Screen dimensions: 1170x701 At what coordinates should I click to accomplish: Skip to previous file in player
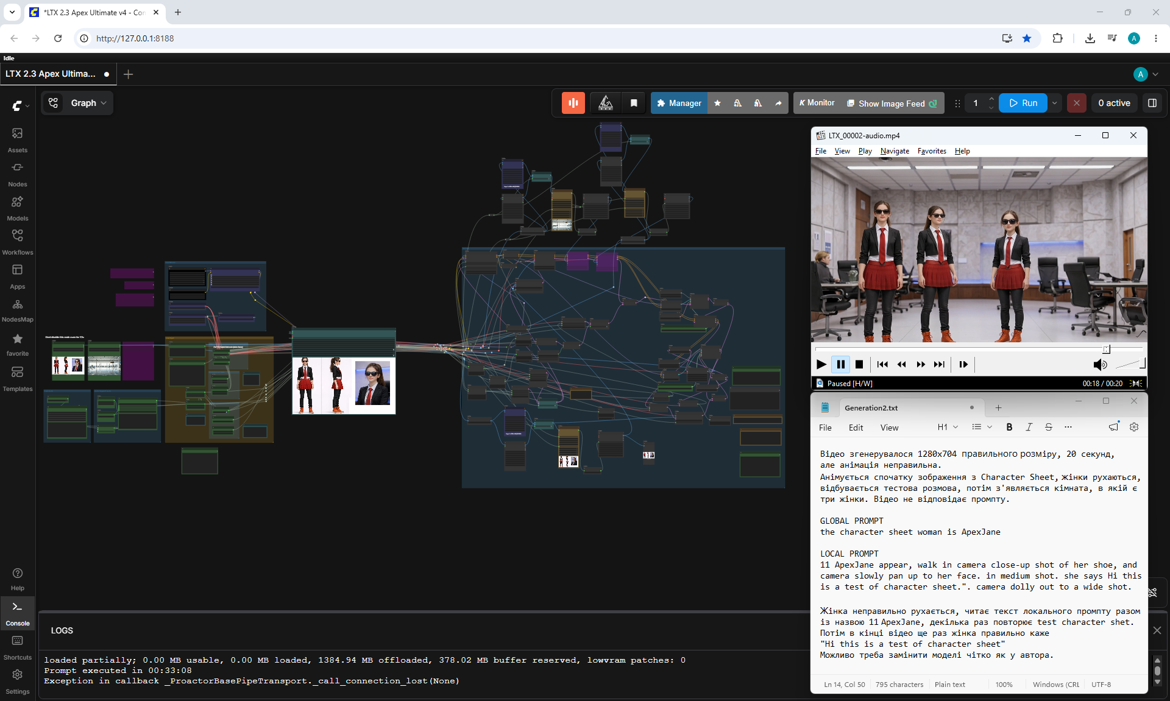[x=882, y=364]
